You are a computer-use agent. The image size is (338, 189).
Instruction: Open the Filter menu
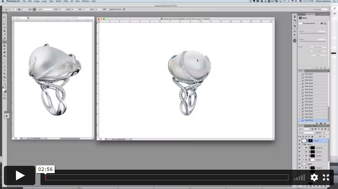coord(66,1)
